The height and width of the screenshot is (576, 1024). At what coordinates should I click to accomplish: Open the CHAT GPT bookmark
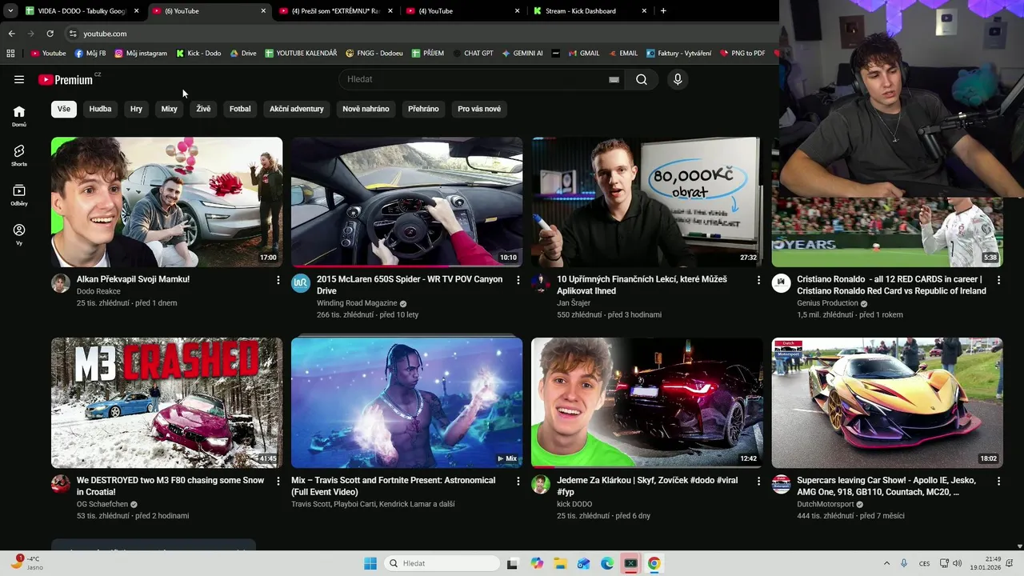[472, 54]
